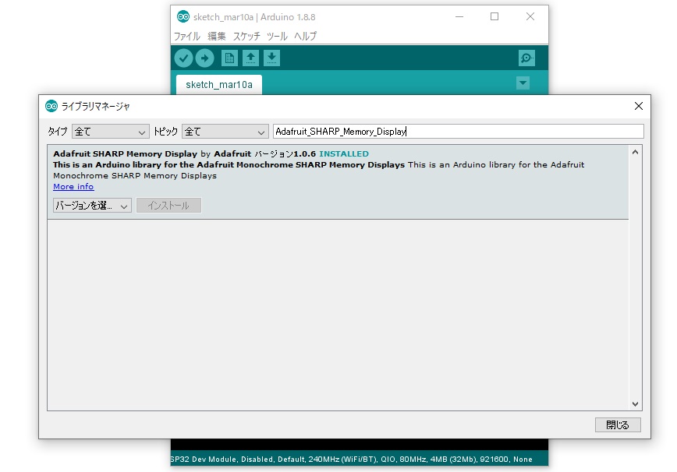
Task: Open the More info link
Action: 73,187
